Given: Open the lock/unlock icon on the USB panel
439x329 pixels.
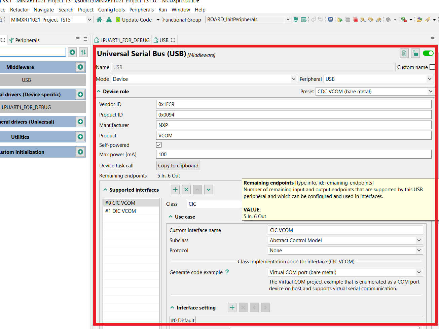Looking at the screenshot, I should click(415, 53).
